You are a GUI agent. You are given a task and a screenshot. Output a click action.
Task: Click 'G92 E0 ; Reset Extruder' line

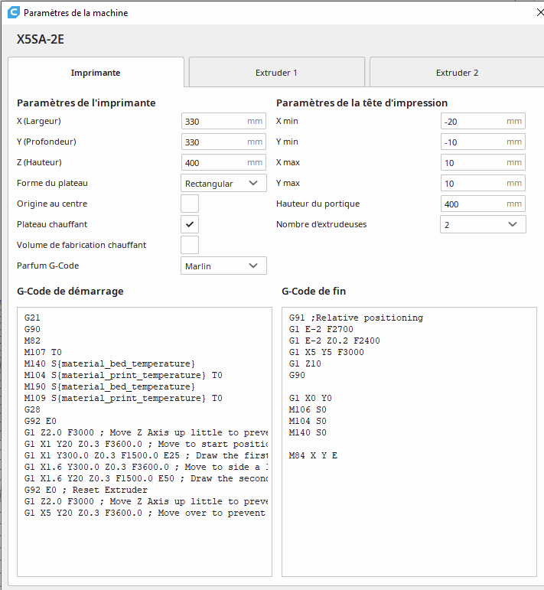point(86,490)
